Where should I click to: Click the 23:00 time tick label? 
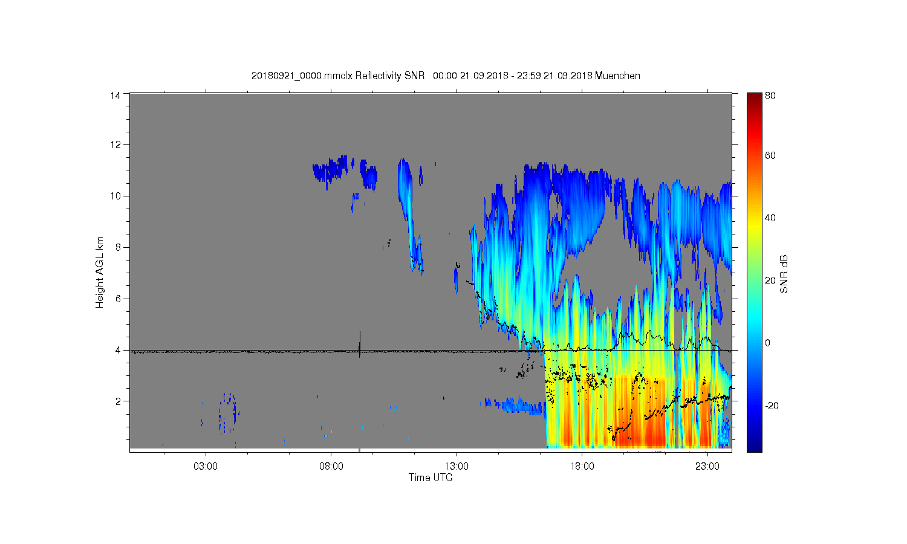pos(707,467)
